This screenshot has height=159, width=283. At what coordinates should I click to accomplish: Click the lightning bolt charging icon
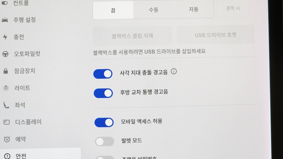(5, 37)
